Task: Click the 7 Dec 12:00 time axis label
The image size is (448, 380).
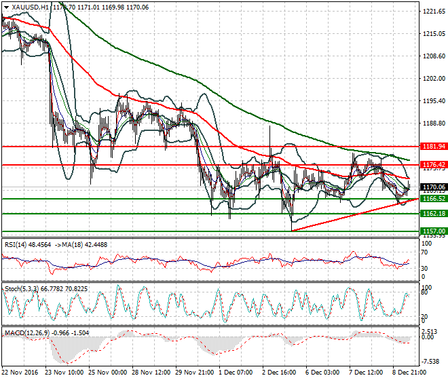Action: coord(366,373)
